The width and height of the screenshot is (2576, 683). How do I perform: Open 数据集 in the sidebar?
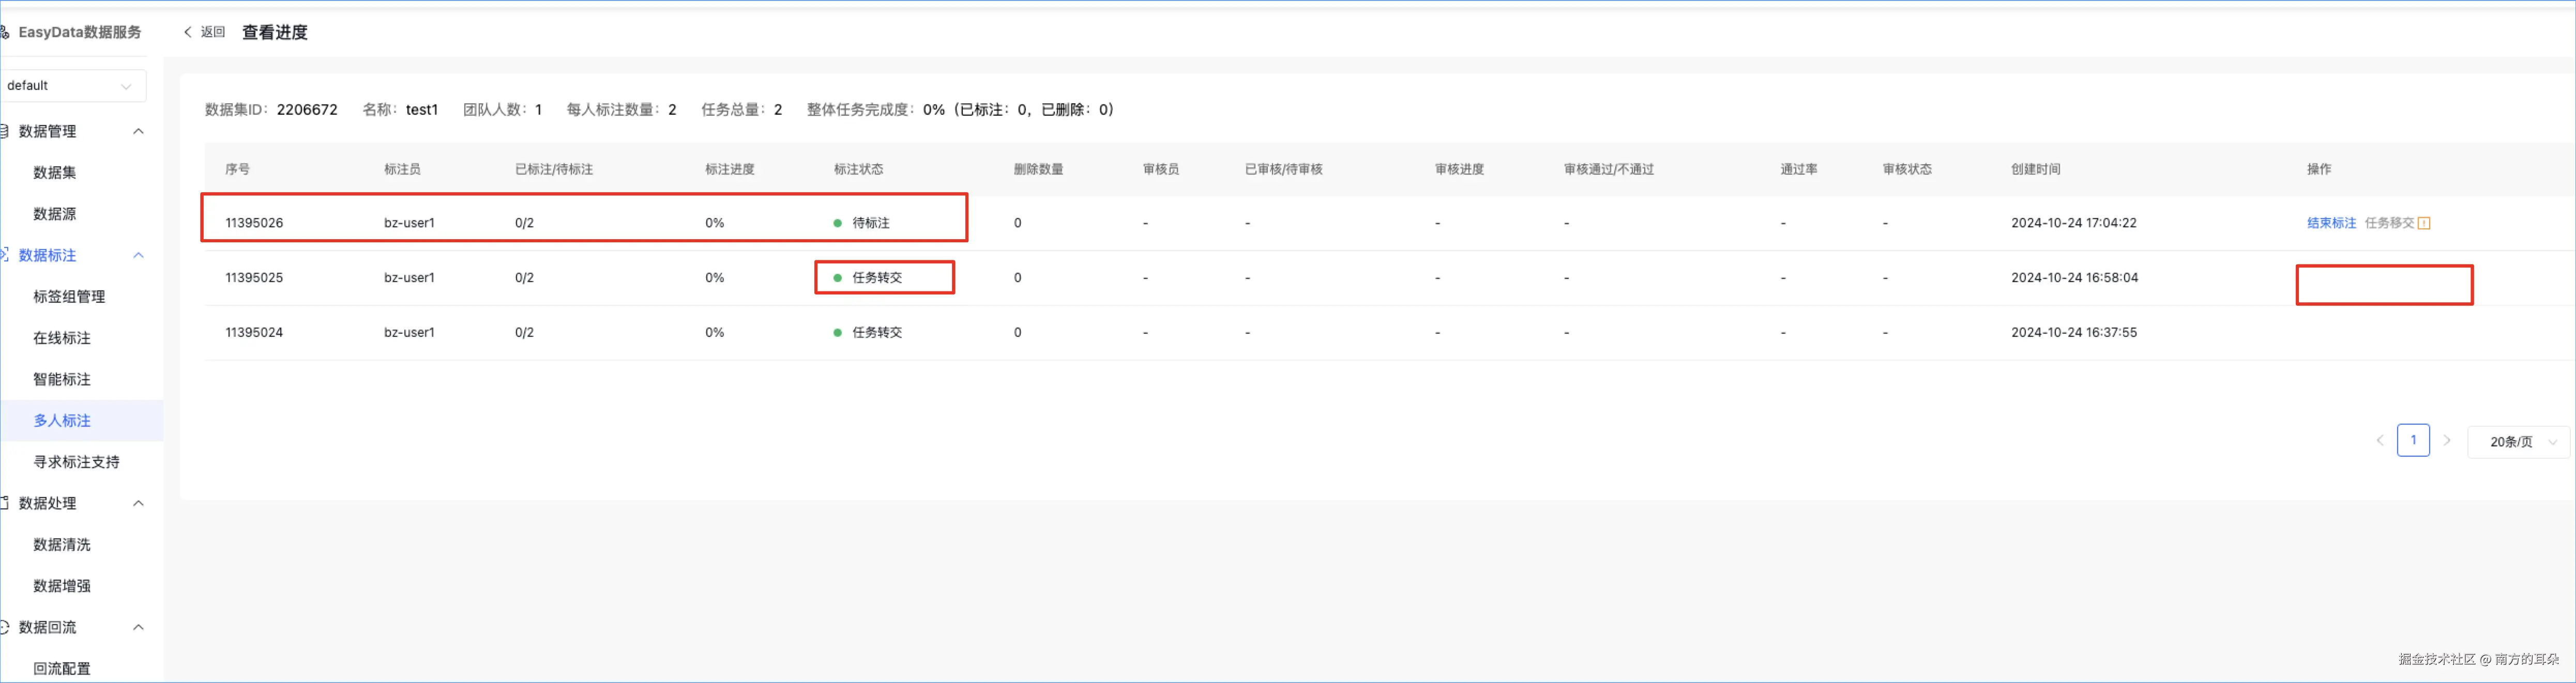click(55, 172)
